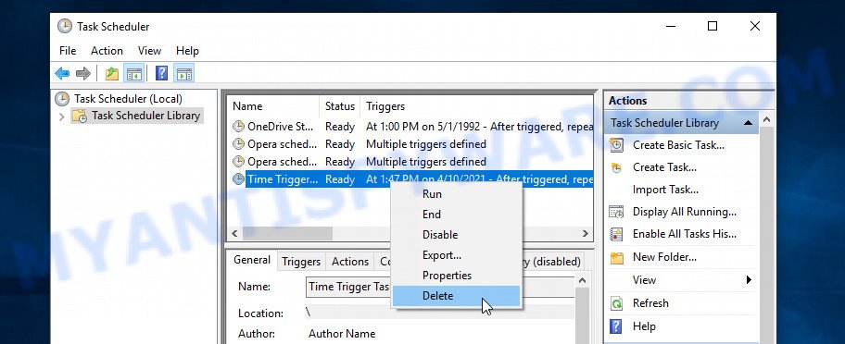Click the Display All Running icon
The width and height of the screenshot is (845, 344).
pos(616,212)
